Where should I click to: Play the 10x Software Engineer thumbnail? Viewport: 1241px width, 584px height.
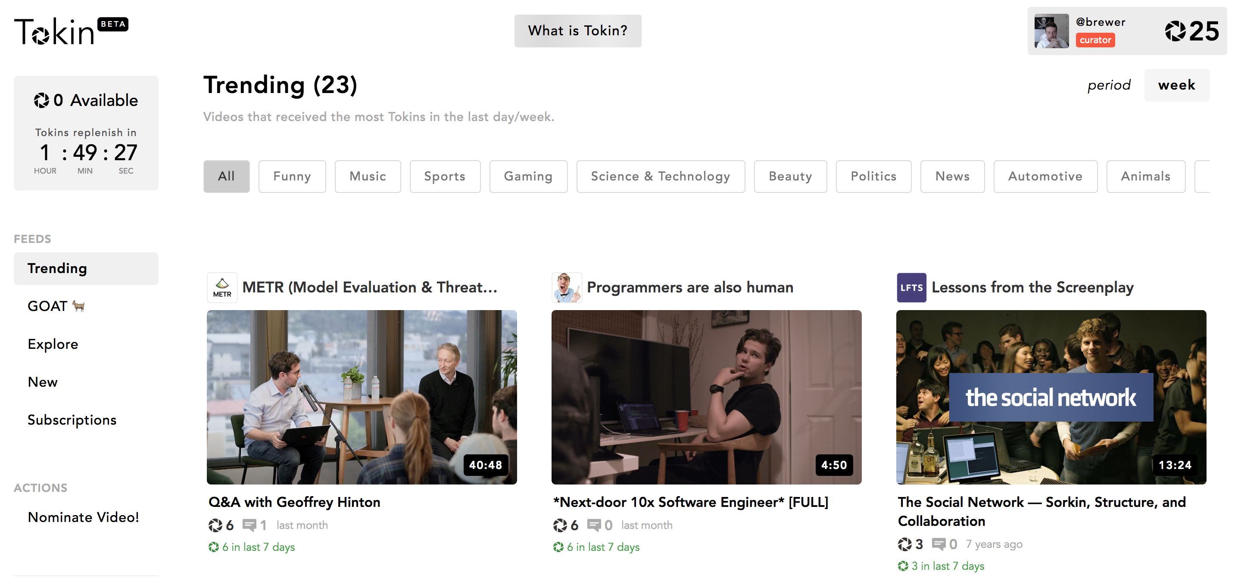point(706,397)
